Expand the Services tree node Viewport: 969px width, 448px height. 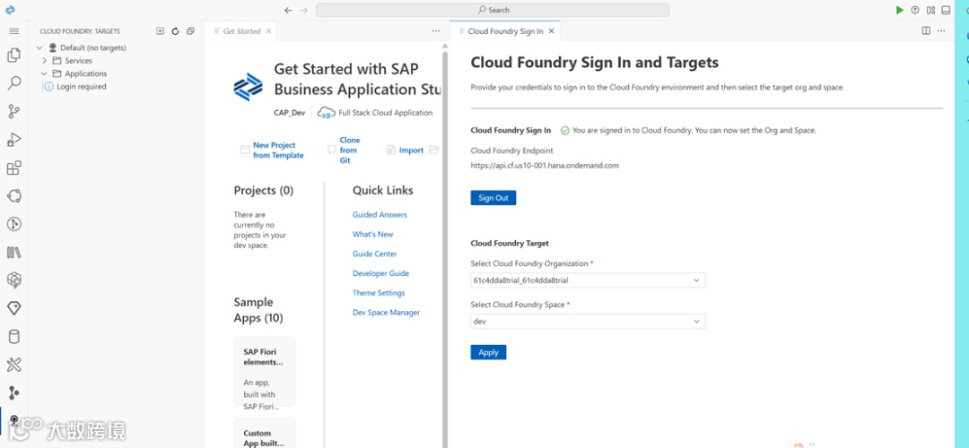click(x=45, y=61)
